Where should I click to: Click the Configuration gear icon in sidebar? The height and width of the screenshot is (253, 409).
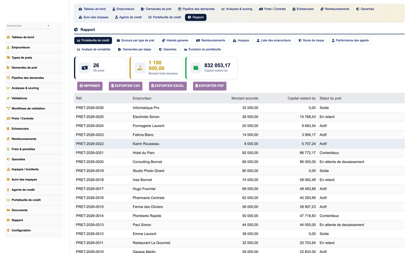(8, 230)
